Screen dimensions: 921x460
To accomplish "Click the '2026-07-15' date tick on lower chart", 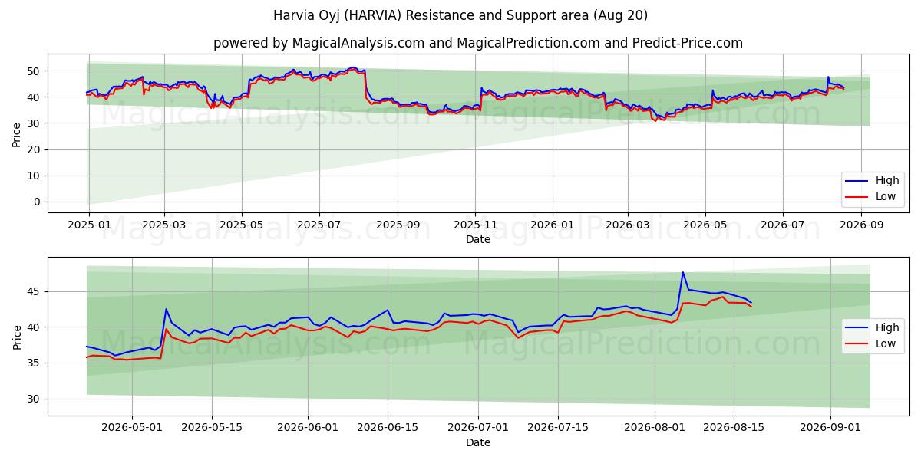I will click(557, 429).
